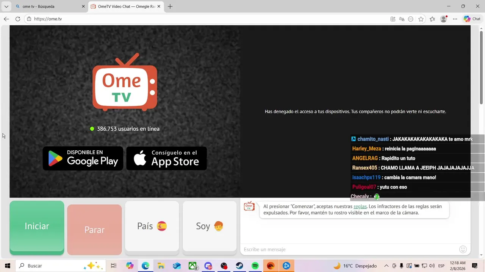
Task: Click the 'Has denegado el acceso' notice text
Action: 355,111
